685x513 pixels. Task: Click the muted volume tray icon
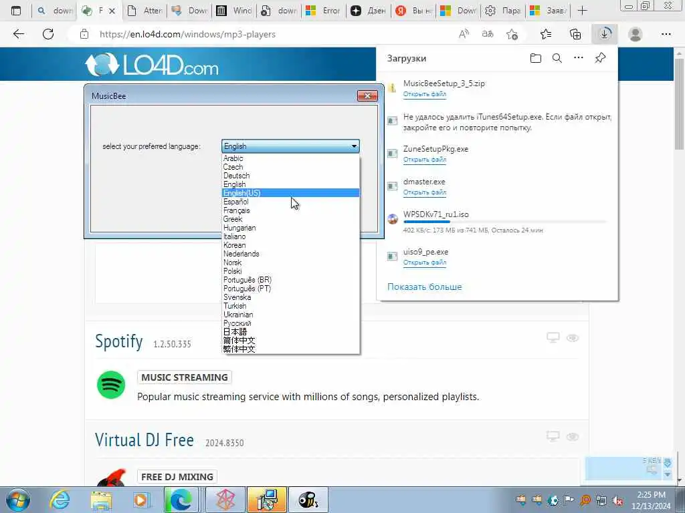pyautogui.click(x=617, y=500)
